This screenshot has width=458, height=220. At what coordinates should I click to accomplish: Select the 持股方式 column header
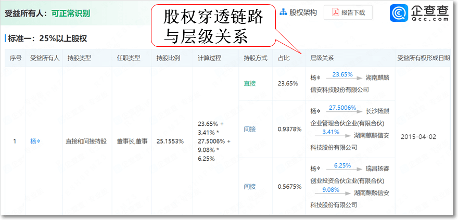pyautogui.click(x=256, y=58)
